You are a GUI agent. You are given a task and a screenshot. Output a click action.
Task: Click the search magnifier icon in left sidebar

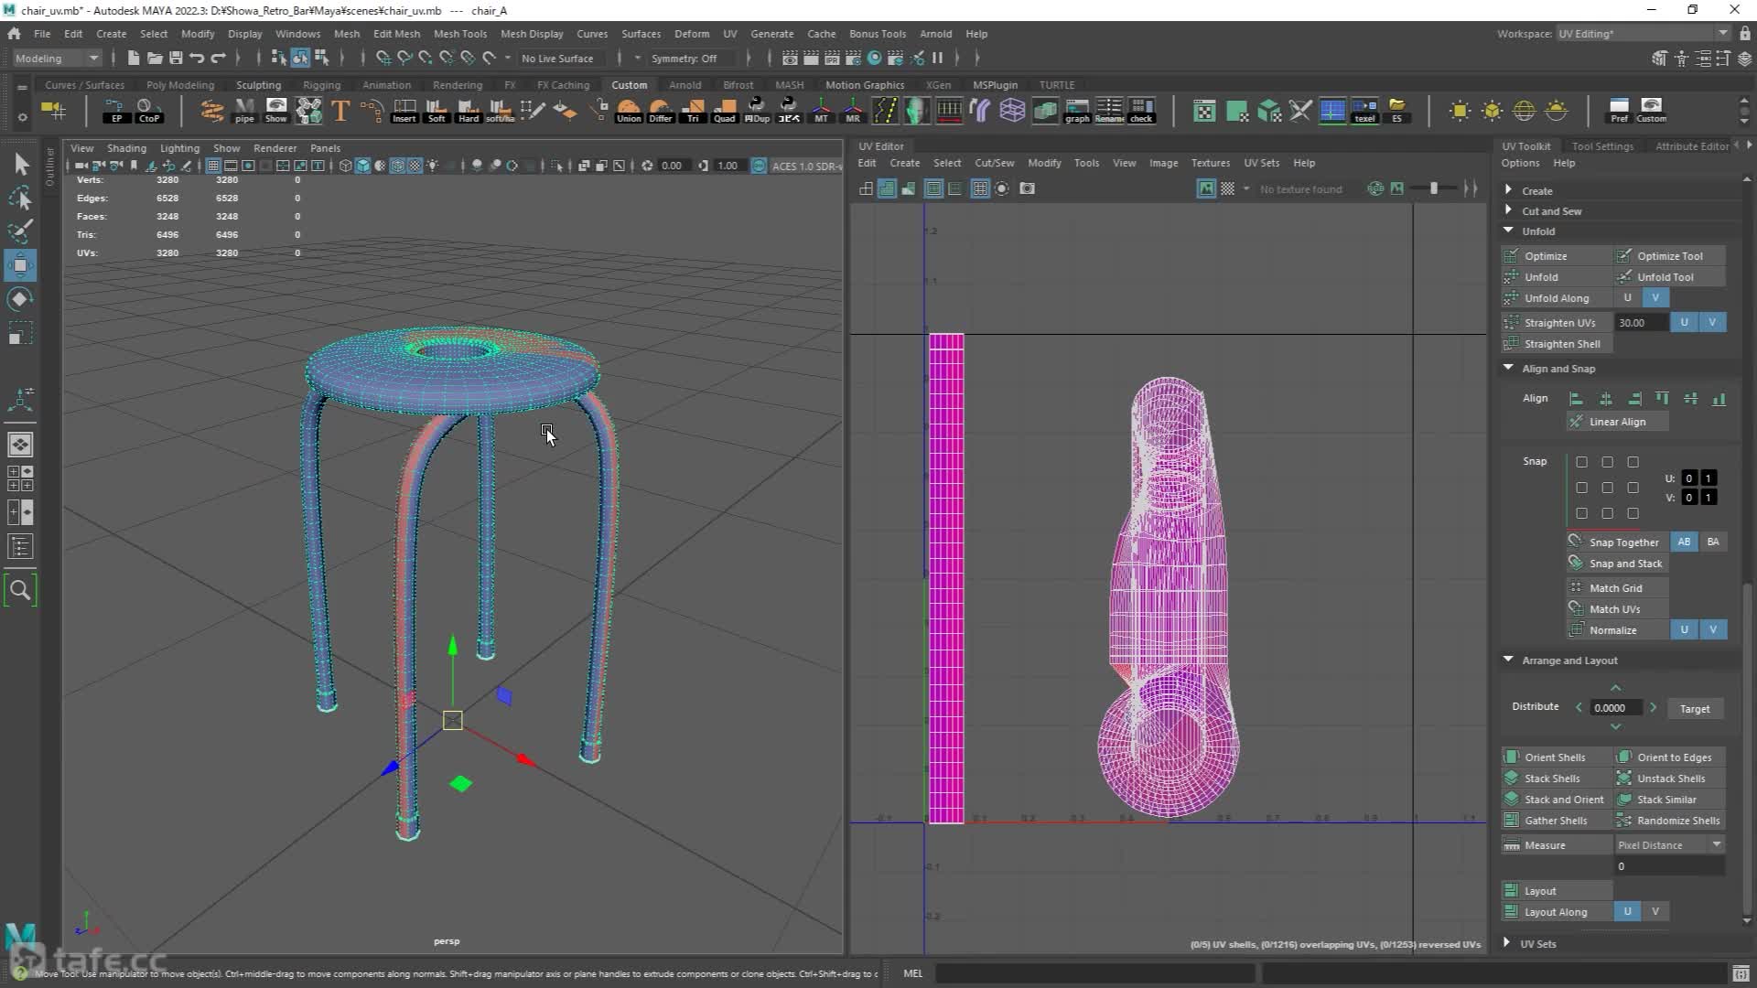(x=20, y=590)
